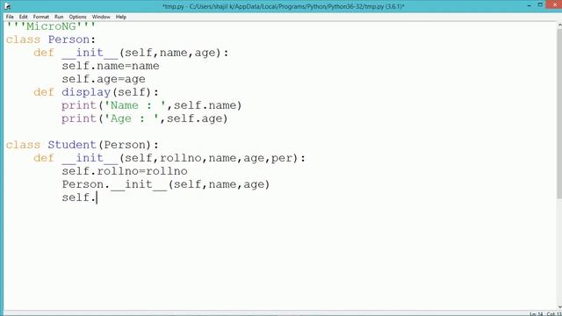Viewport: 562px width, 316px height.
Task: Click on 'self.name=name' line
Action: [x=111, y=66]
